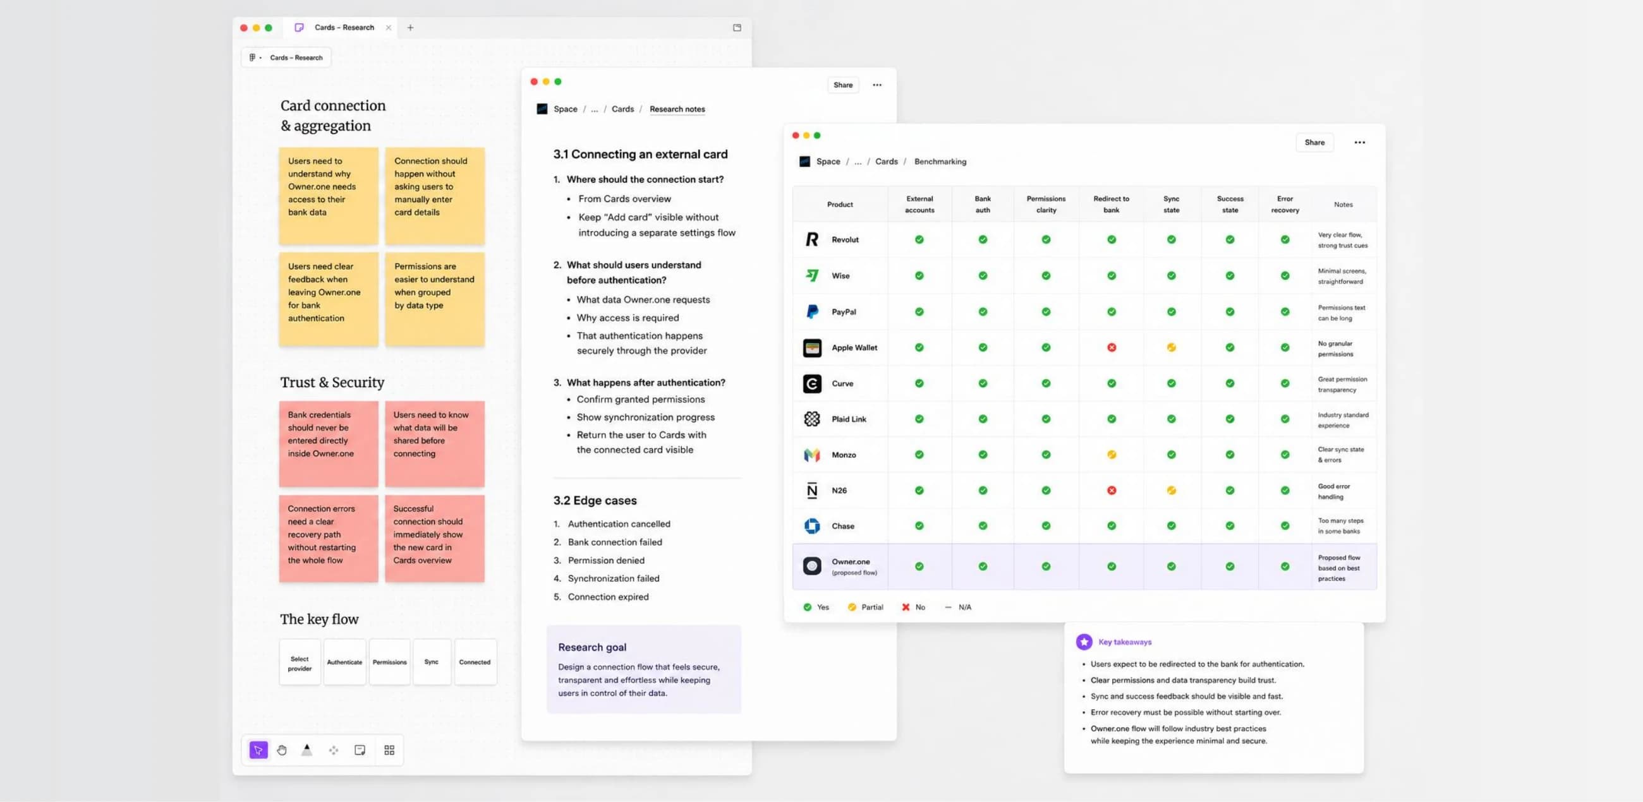Click 'Synchronization failed' edge case item
The image size is (1643, 802).
[x=613, y=578]
